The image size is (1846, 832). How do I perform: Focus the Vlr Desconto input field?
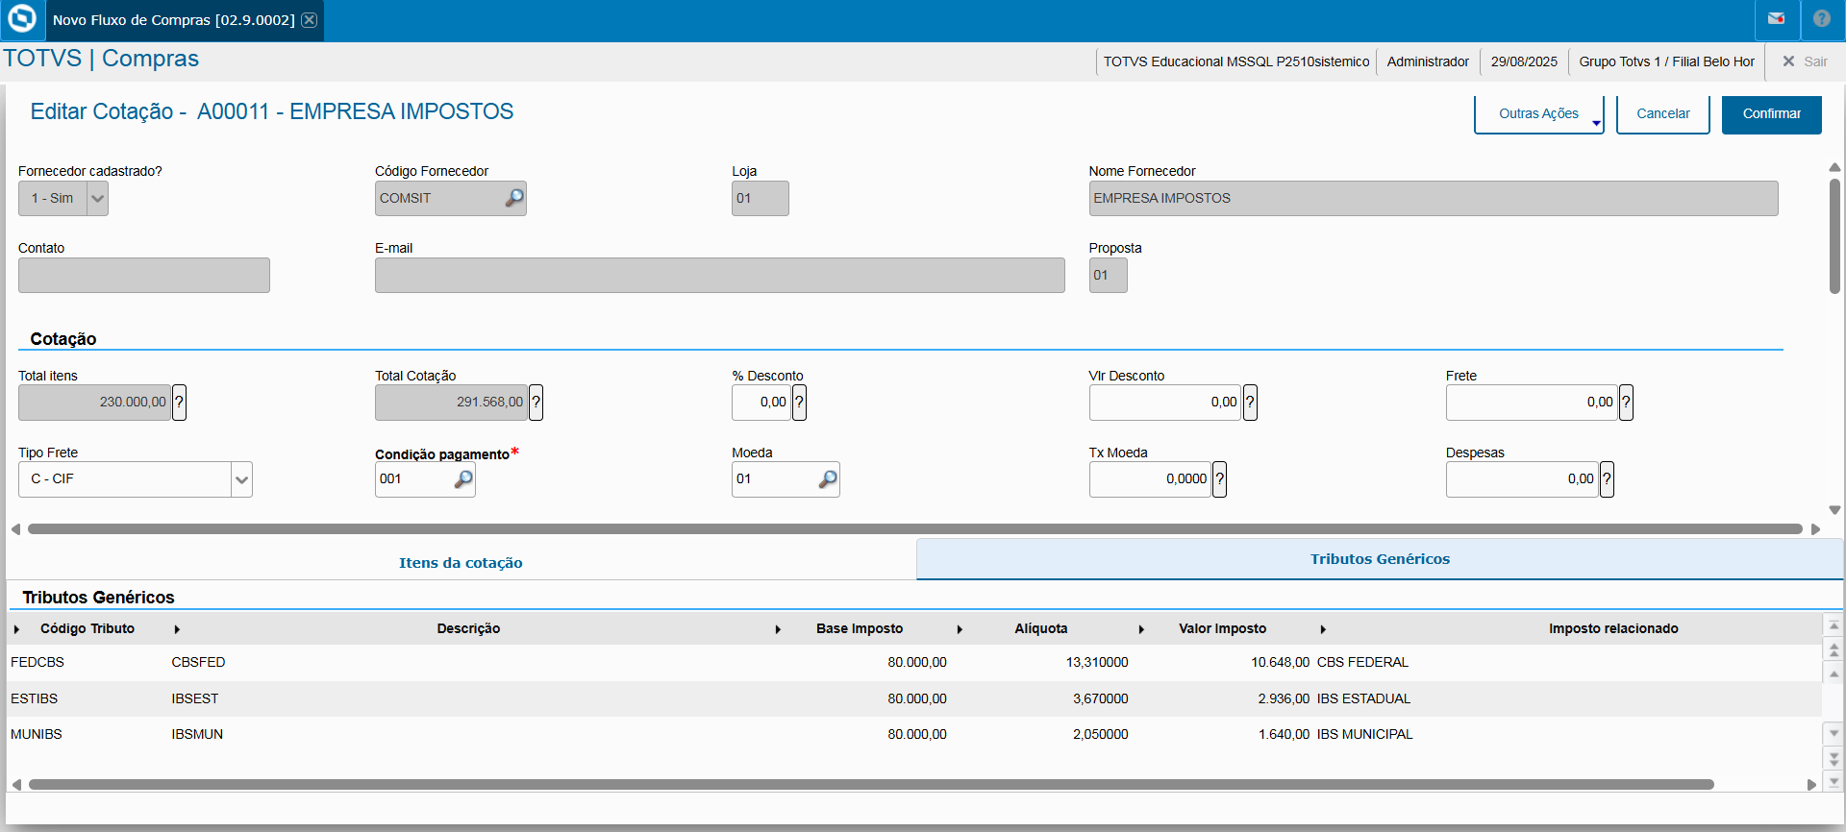tap(1165, 403)
